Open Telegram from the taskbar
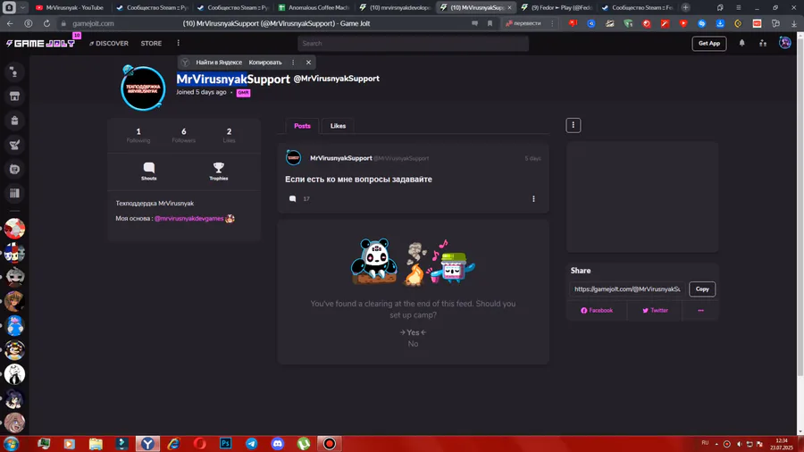 coord(251,444)
